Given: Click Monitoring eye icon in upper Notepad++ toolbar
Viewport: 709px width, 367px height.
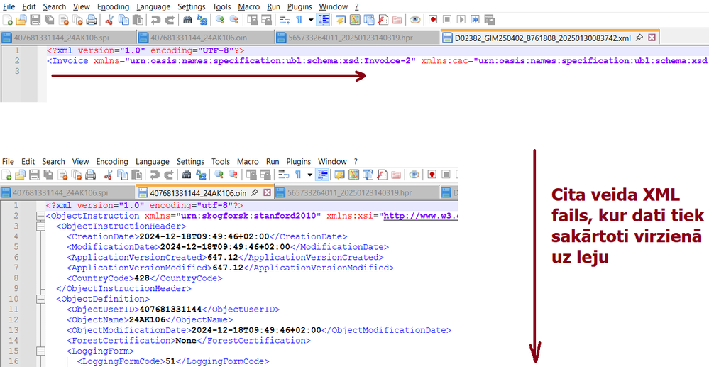Looking at the screenshot, I should tap(415, 20).
